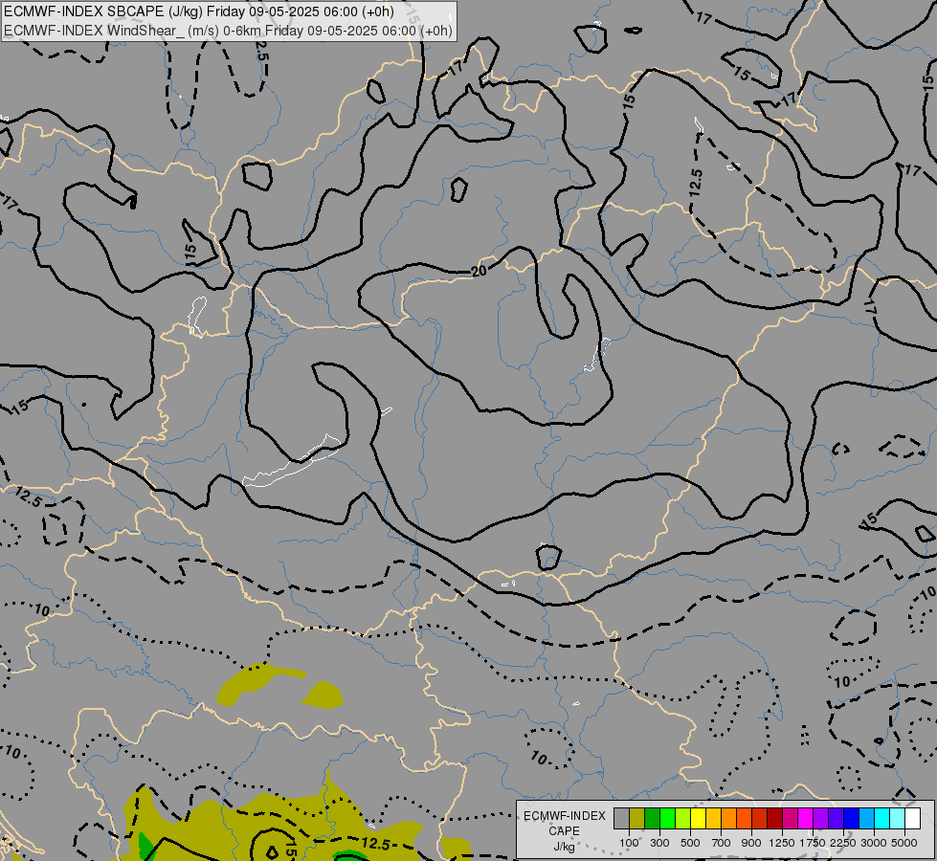
Task: Click the 5000 legend tick label
Action: point(904,843)
